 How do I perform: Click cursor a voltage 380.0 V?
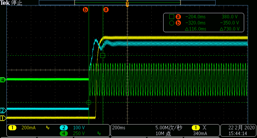click(230, 17)
